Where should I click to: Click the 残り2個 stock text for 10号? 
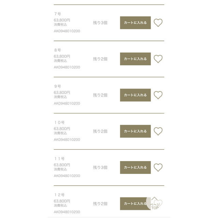[x=100, y=131]
